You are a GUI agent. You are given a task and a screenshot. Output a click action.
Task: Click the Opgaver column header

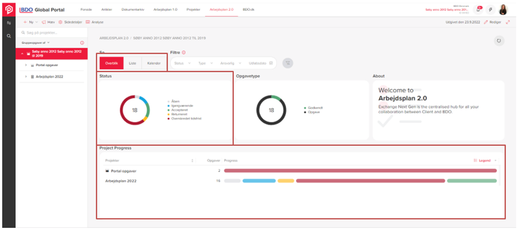(213, 160)
